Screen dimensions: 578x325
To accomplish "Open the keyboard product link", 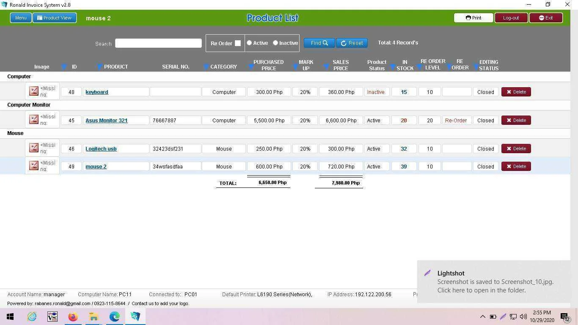I will (x=97, y=92).
